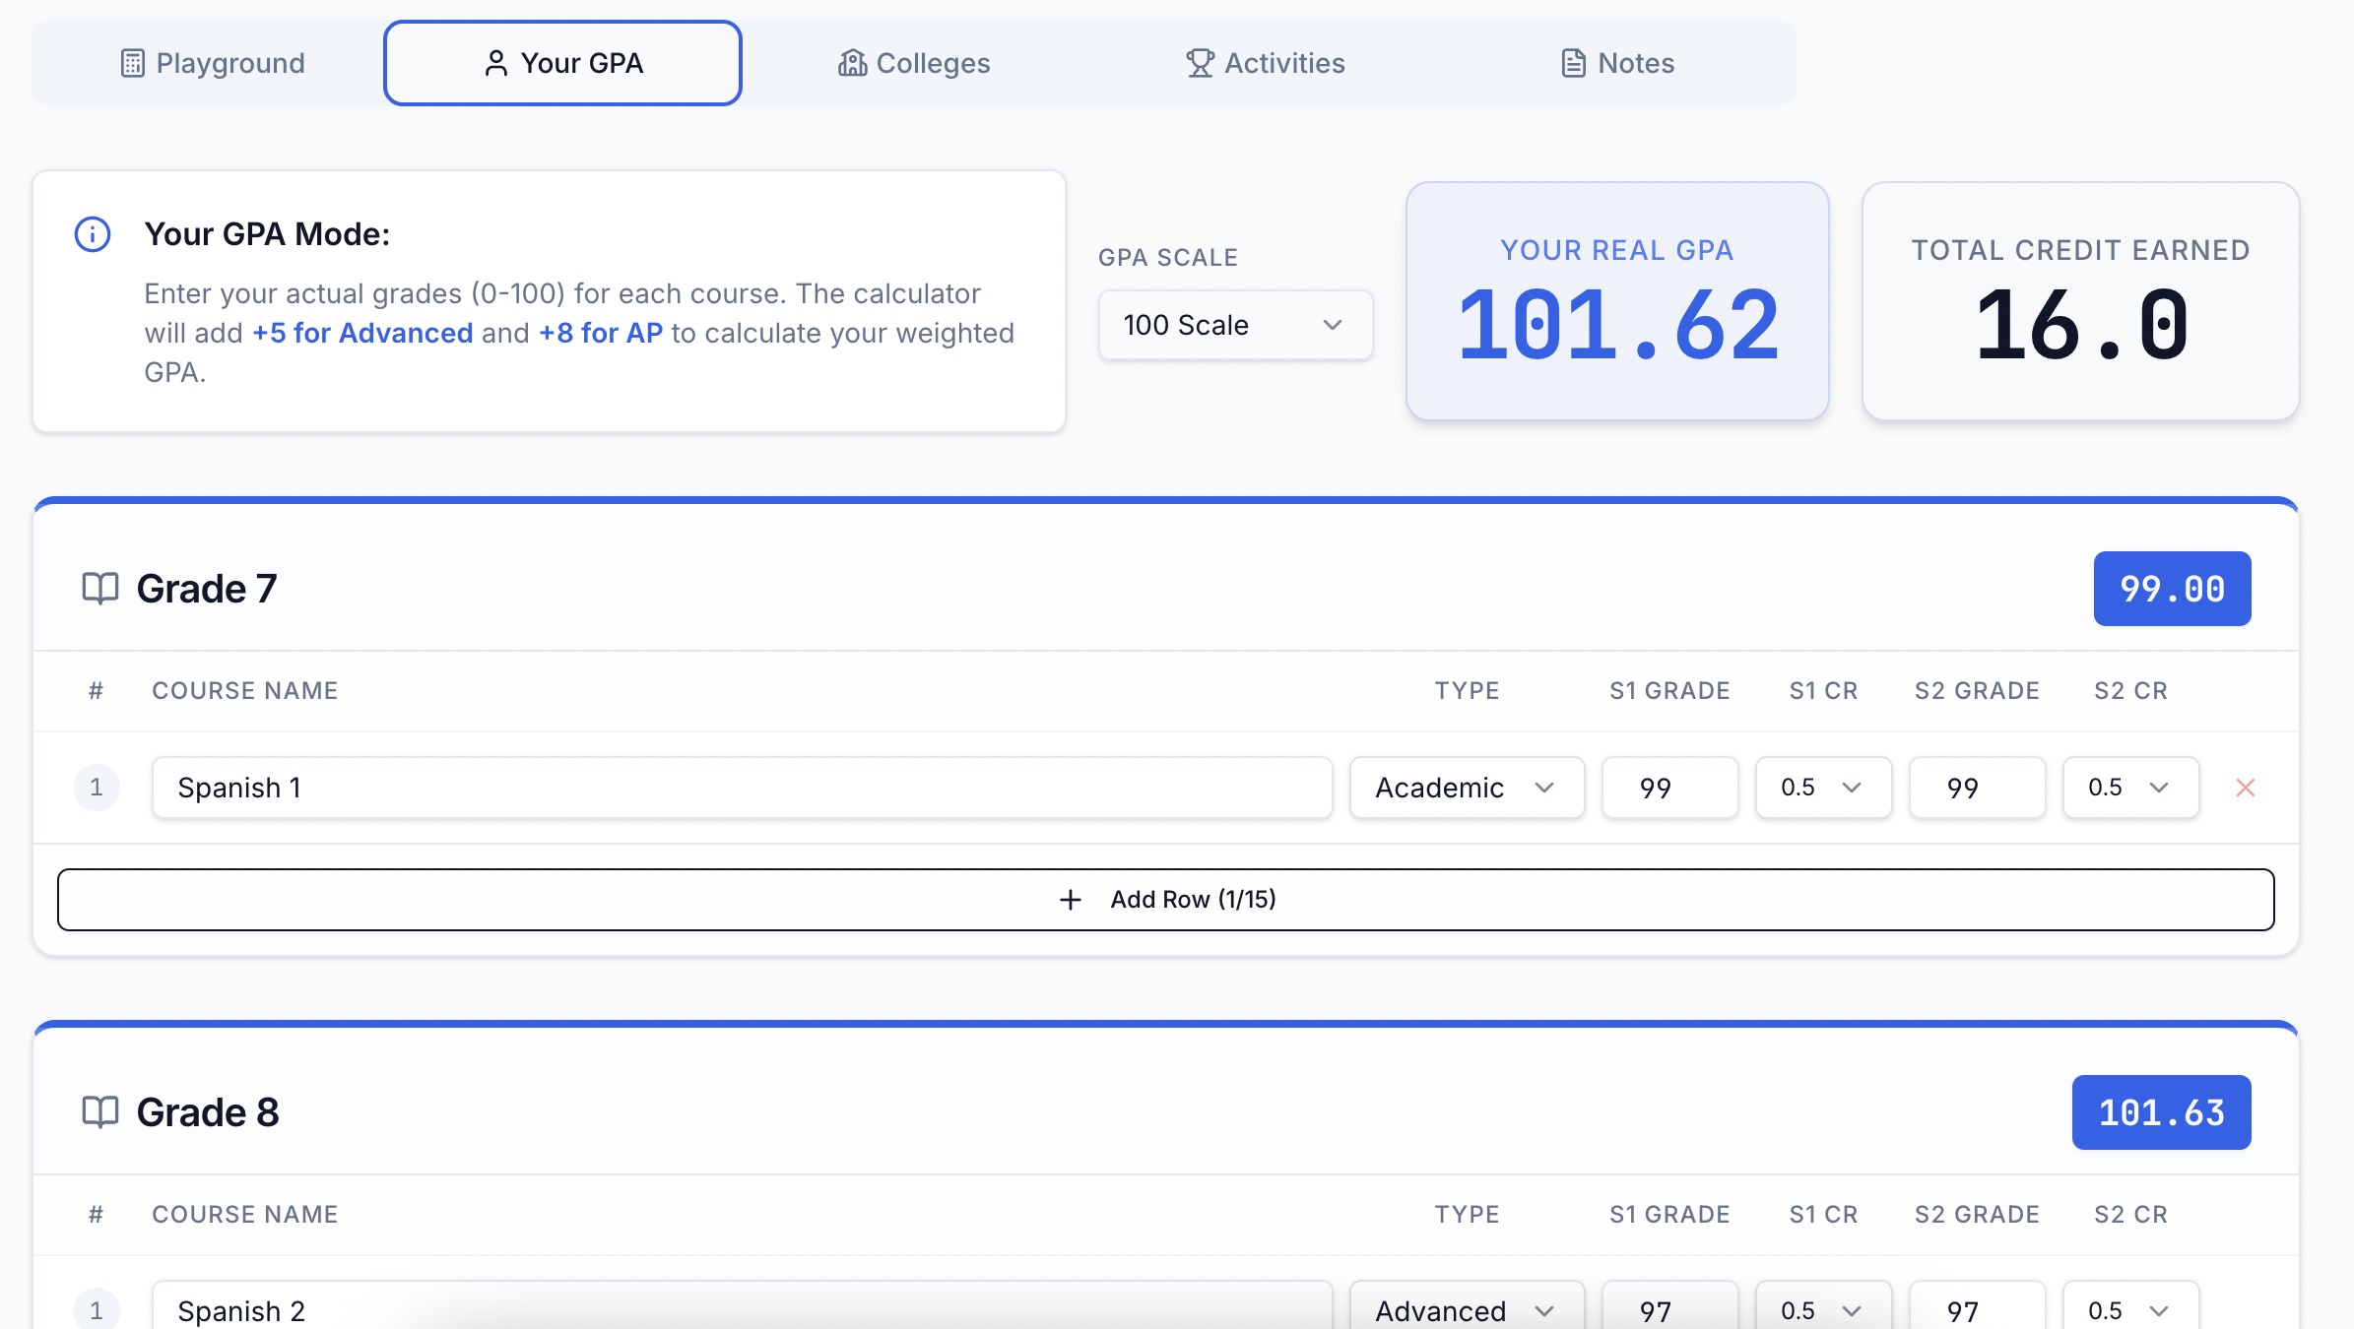
Task: Open the Spanish 1 type dropdown (Academic)
Action: (x=1466, y=788)
